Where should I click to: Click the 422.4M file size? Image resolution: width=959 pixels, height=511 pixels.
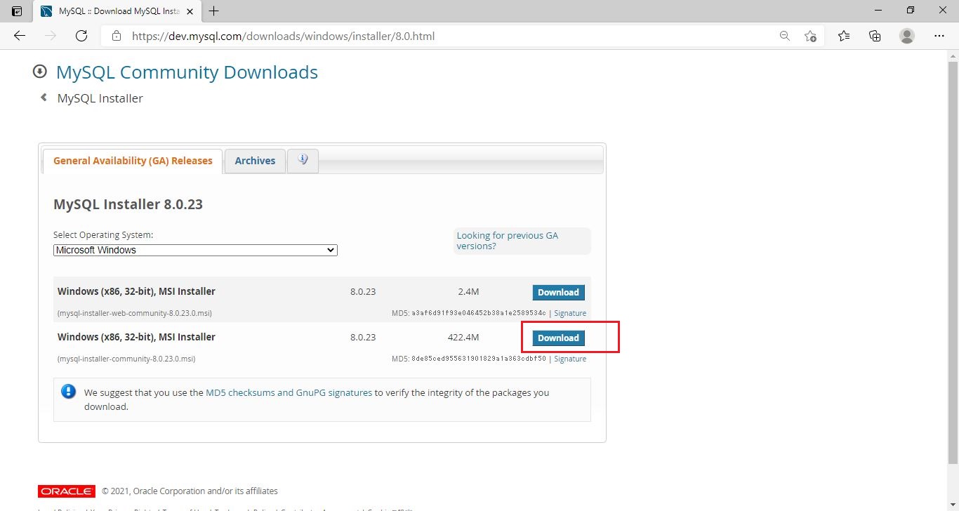(x=463, y=337)
